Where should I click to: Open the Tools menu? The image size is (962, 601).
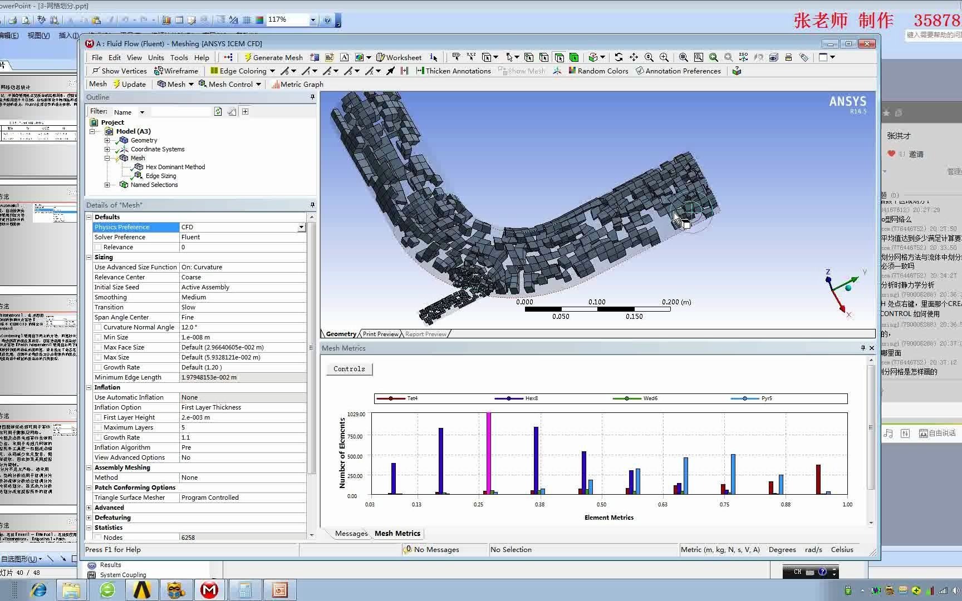click(x=179, y=57)
